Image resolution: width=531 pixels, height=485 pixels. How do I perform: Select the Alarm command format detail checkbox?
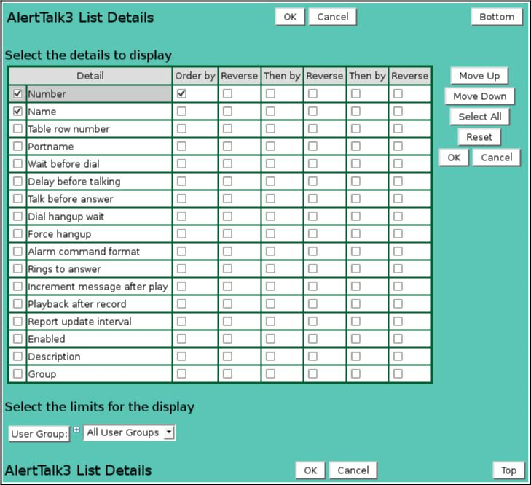17,252
